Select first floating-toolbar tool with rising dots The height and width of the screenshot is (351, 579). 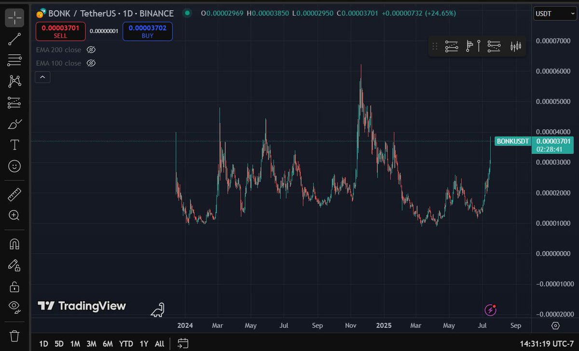click(452, 46)
